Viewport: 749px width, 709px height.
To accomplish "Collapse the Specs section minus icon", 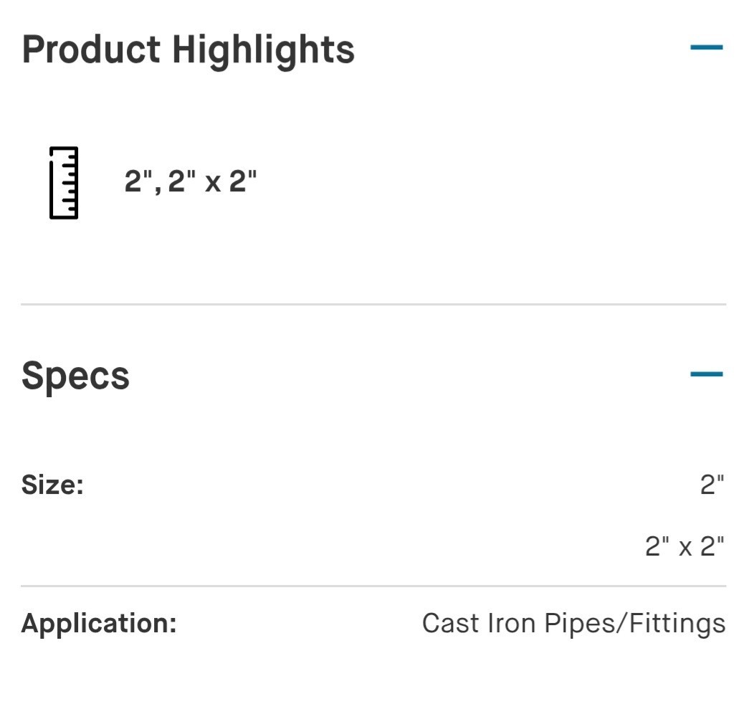I will pos(707,373).
